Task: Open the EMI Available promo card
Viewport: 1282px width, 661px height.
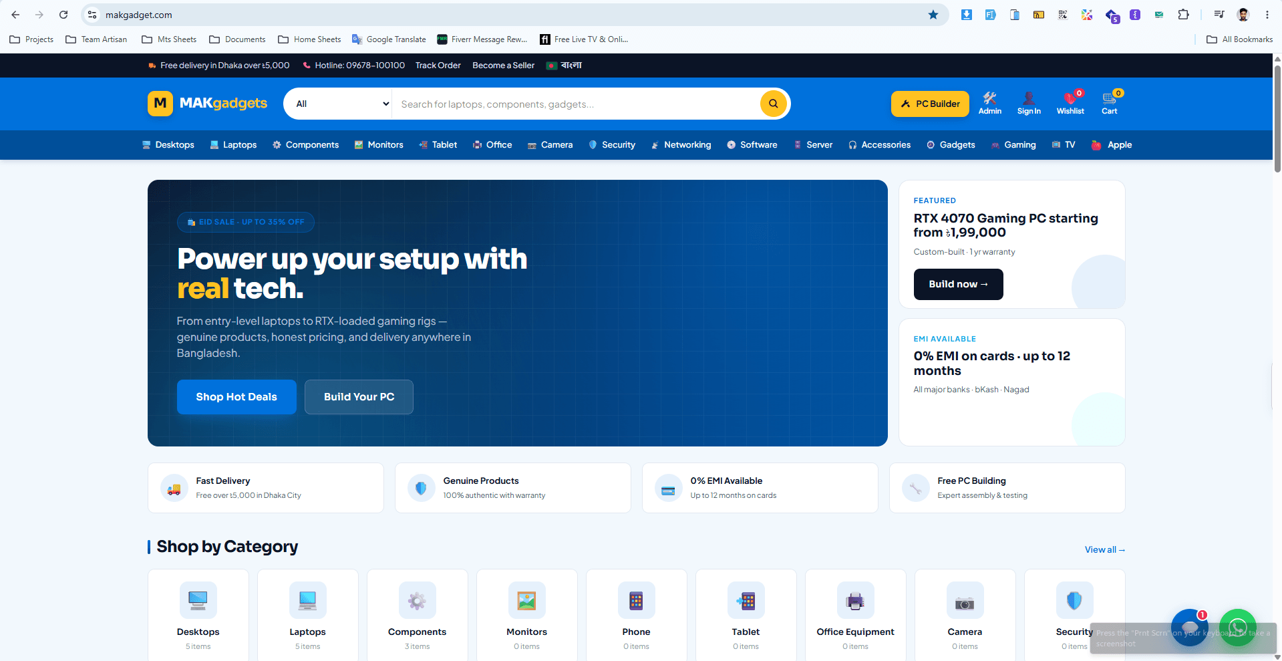Action: coord(1012,382)
